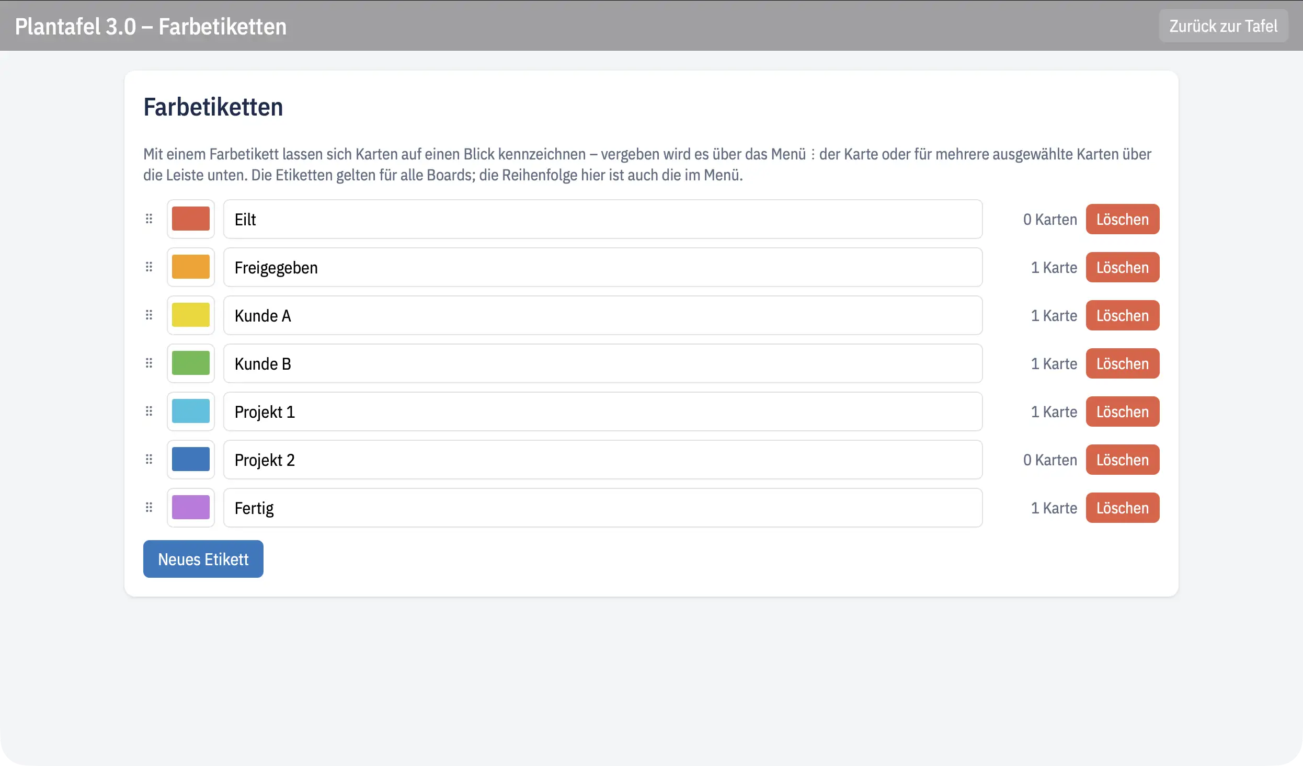The height and width of the screenshot is (766, 1303).
Task: Edit the Eilt label name field
Action: 603,219
